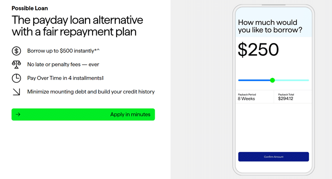
Task: Click the Apply in minutes button
Action: 83,114
